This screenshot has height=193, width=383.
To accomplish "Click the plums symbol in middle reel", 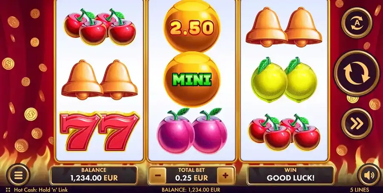I will 192,131.
